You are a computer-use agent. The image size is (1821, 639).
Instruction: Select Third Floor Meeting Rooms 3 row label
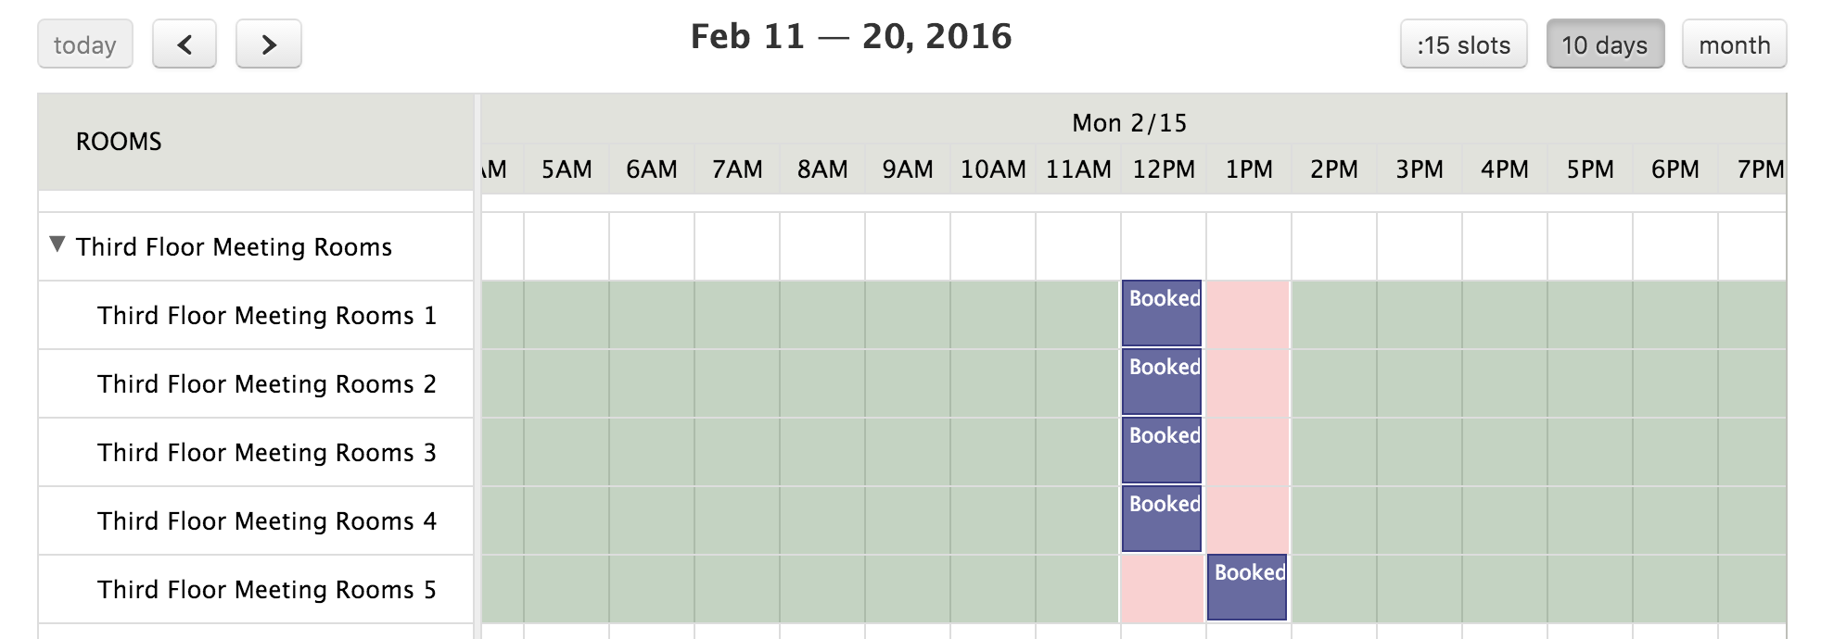(267, 453)
